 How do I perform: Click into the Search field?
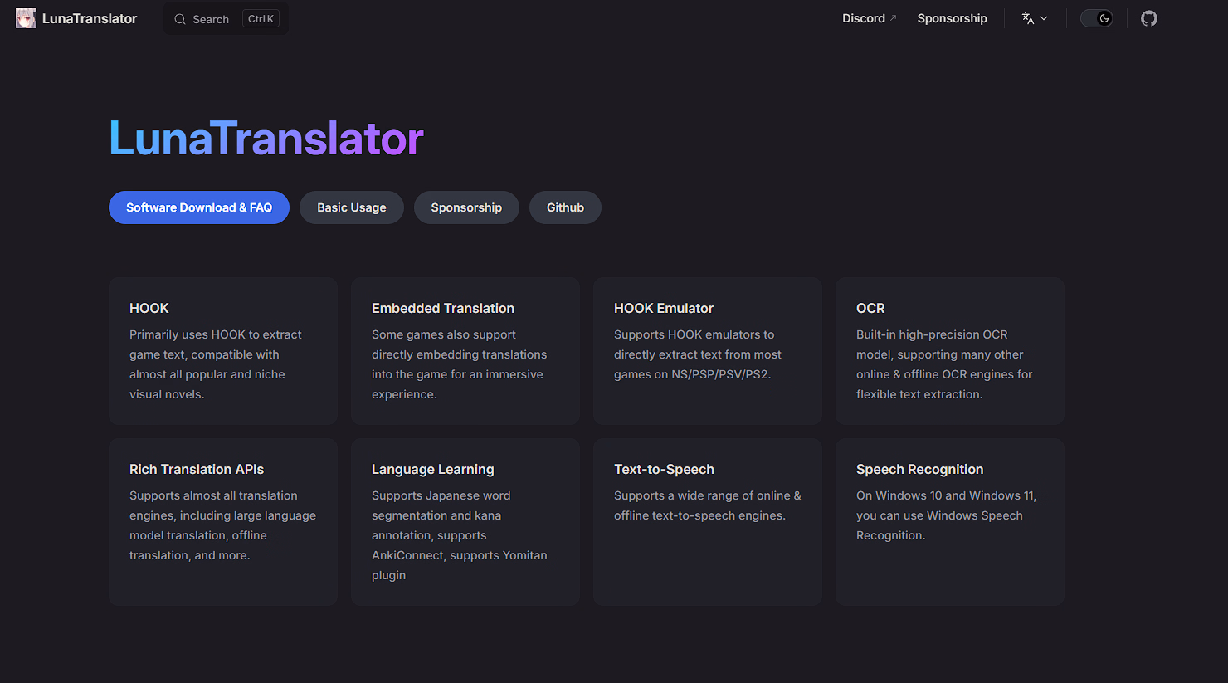(x=211, y=19)
